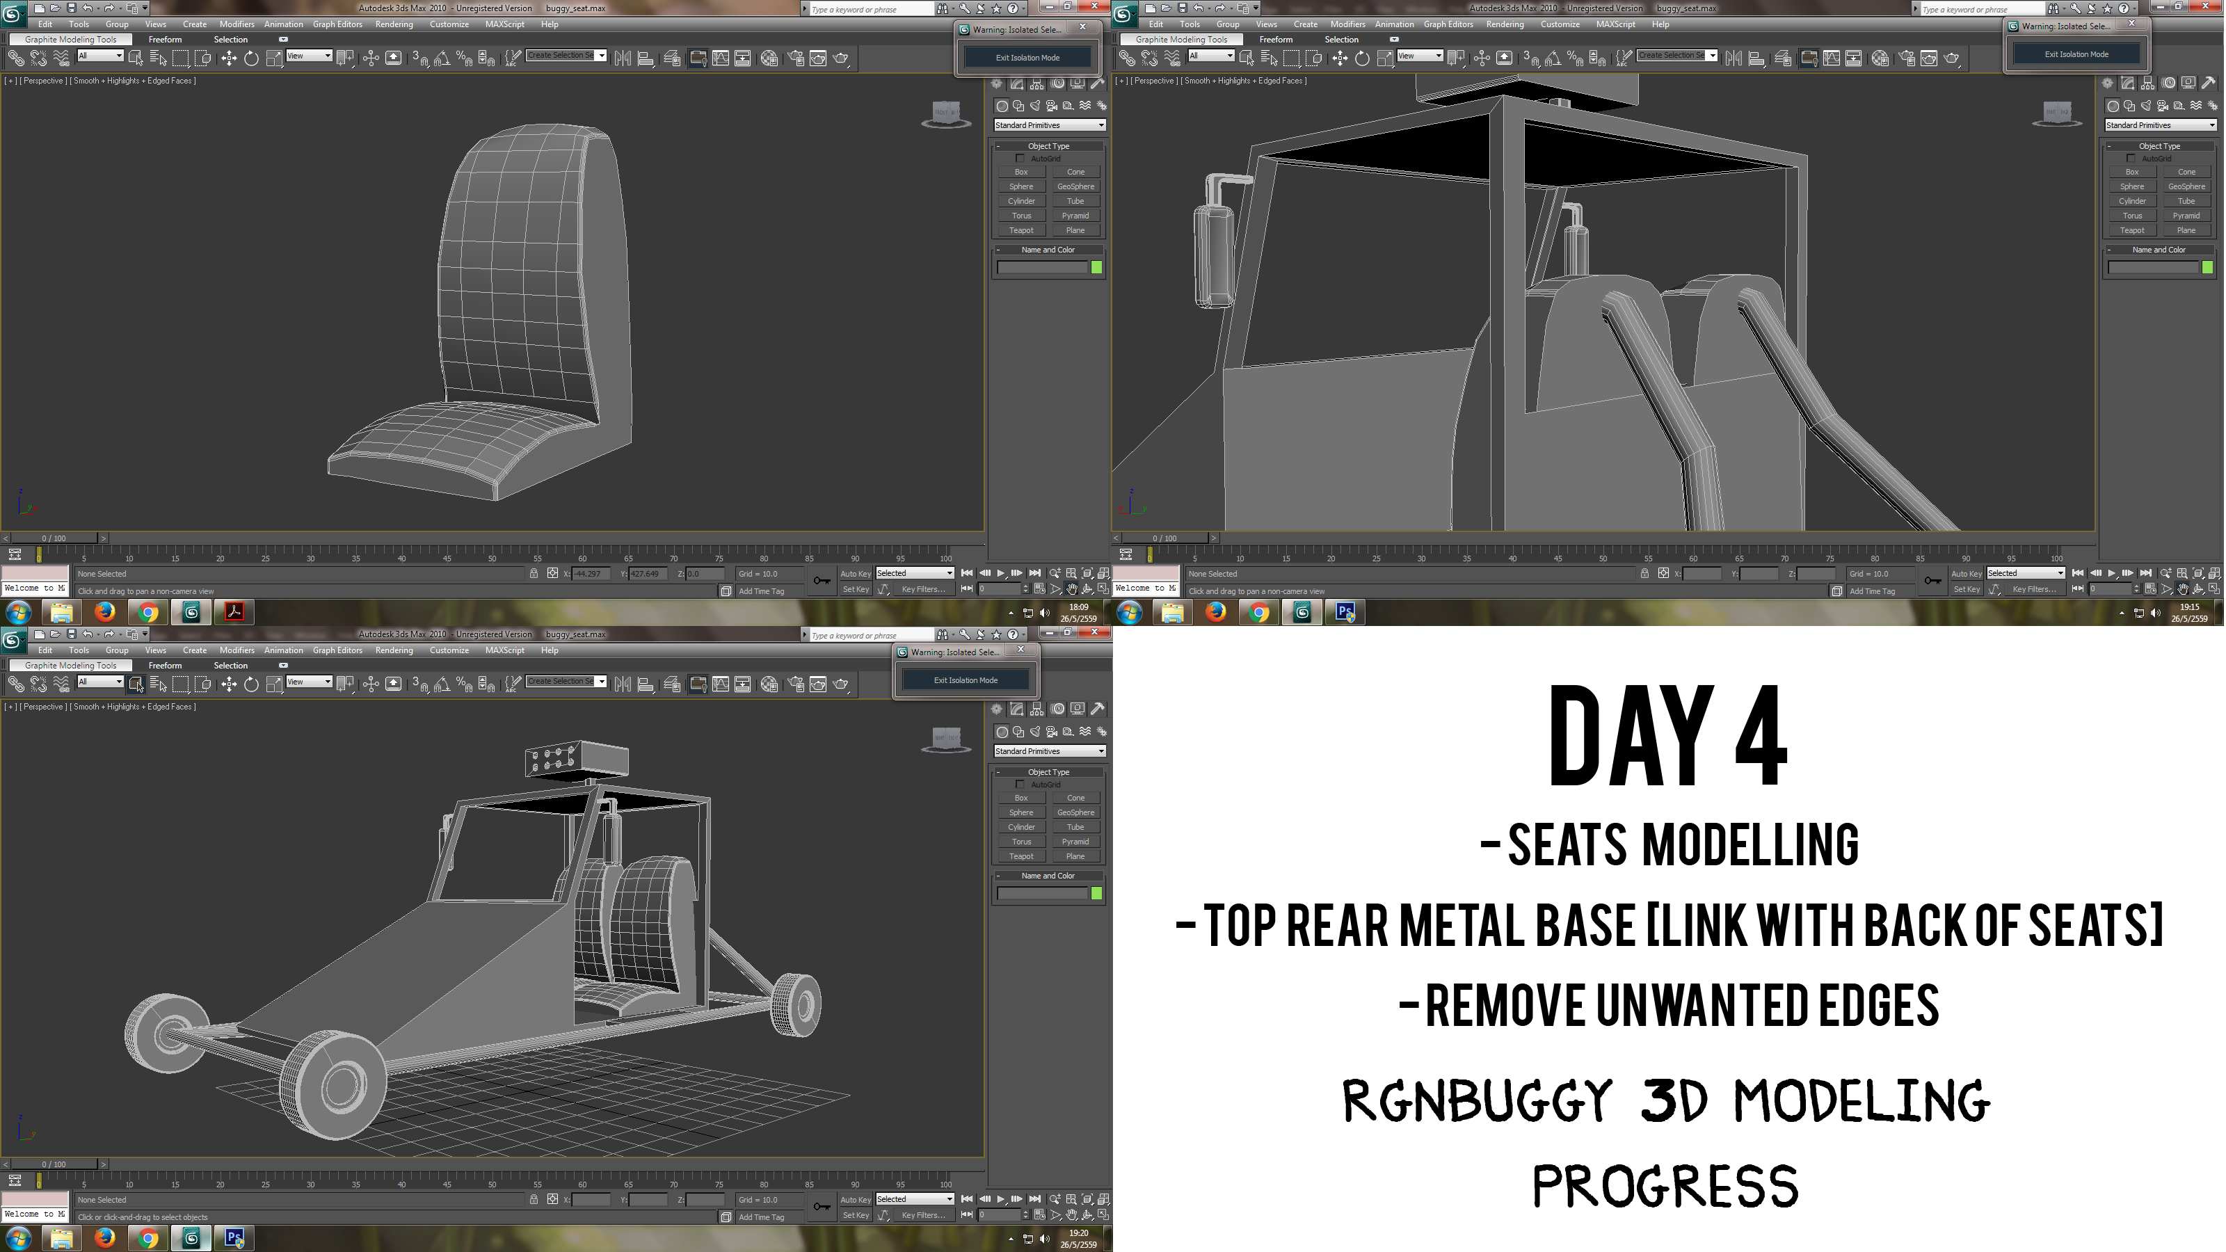Tick AutoGrid checkbox in the roll-cage closeup window
The height and width of the screenshot is (1252, 2226).
pos(2130,158)
